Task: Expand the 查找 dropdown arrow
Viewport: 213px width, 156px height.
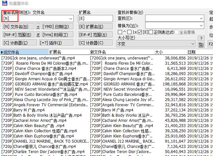Action: point(201,18)
